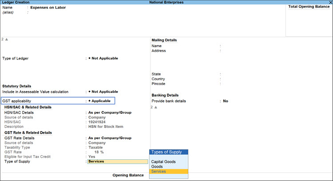This screenshot has width=333, height=181.
Task: Expand left panel scroll-up arrow marker
Action: (4, 39)
